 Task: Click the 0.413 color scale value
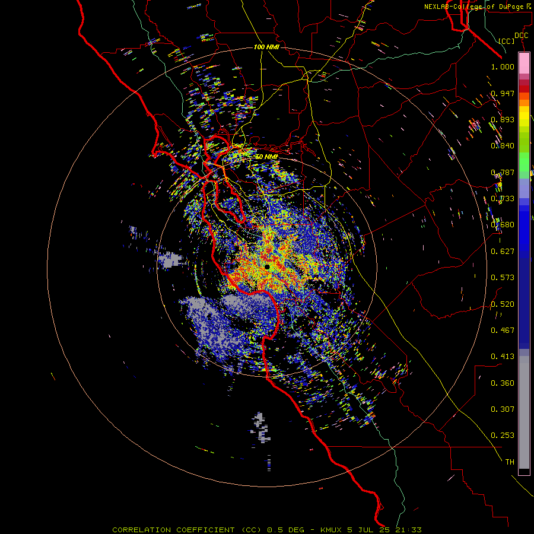point(503,357)
